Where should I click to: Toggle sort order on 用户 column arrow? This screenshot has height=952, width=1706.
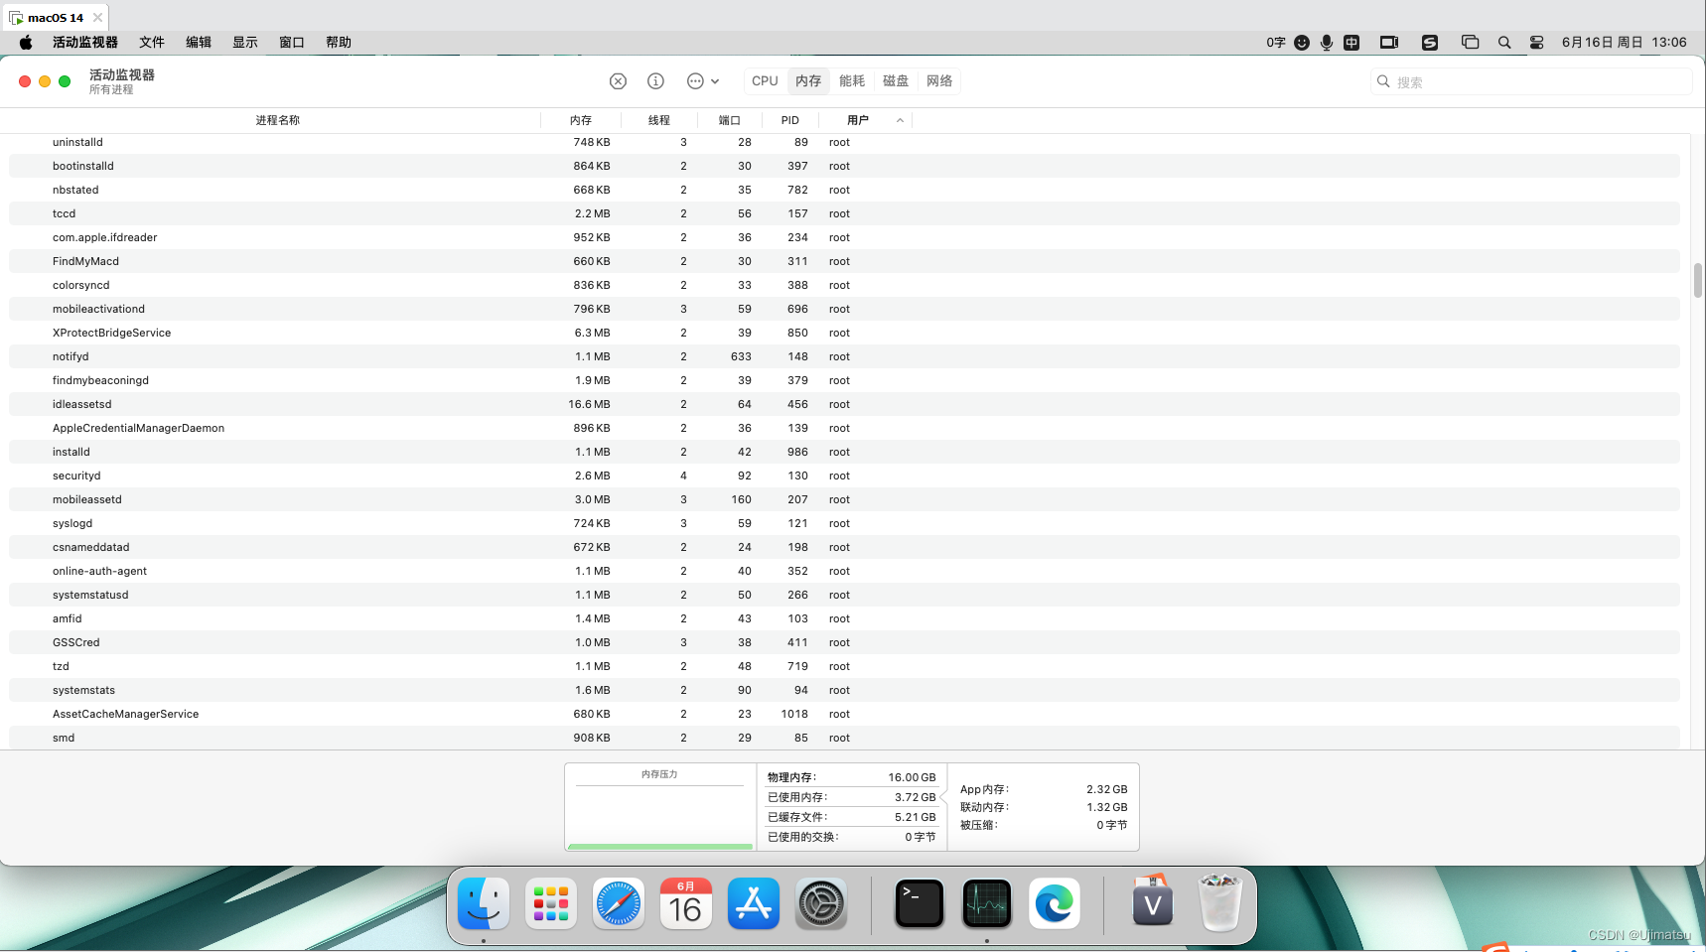coord(900,120)
